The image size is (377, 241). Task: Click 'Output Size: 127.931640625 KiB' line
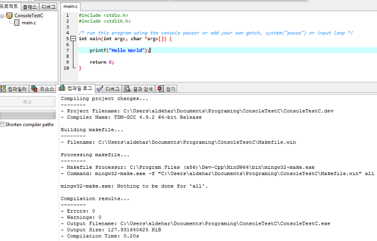(111, 230)
